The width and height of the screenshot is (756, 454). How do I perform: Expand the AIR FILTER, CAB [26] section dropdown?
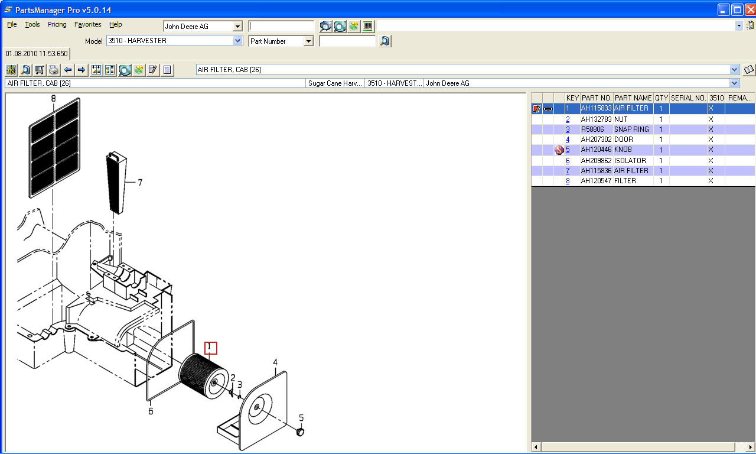pyautogui.click(x=734, y=70)
